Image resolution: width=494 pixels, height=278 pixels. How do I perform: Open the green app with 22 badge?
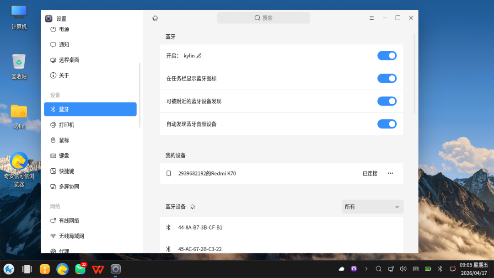click(x=81, y=268)
